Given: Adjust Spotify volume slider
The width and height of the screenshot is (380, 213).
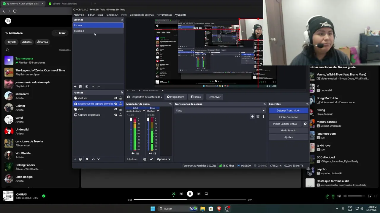Looking at the screenshot, I should tap(356, 196).
